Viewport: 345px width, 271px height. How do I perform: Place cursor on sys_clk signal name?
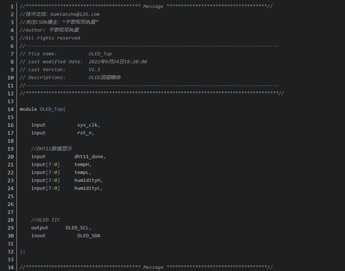(88, 125)
